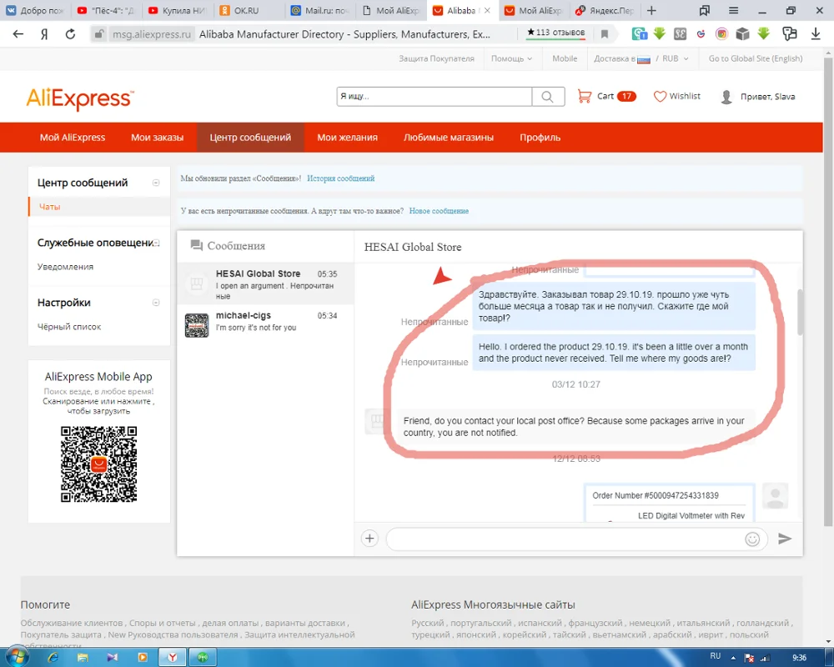Open the Мои желания tab

347,138
